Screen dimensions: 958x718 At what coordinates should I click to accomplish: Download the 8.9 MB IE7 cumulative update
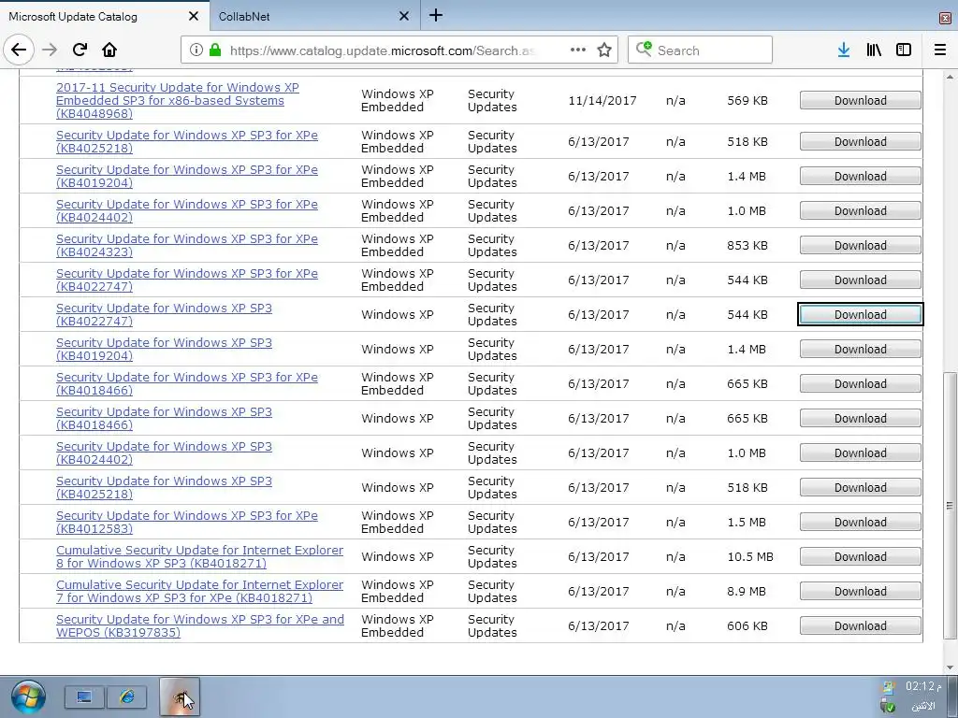(861, 591)
